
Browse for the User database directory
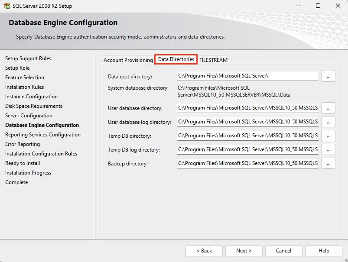328,108
